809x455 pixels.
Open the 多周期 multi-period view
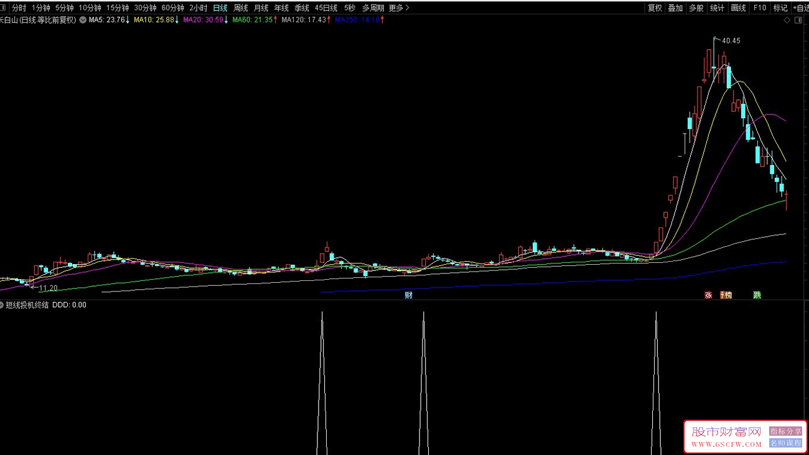tap(373, 8)
